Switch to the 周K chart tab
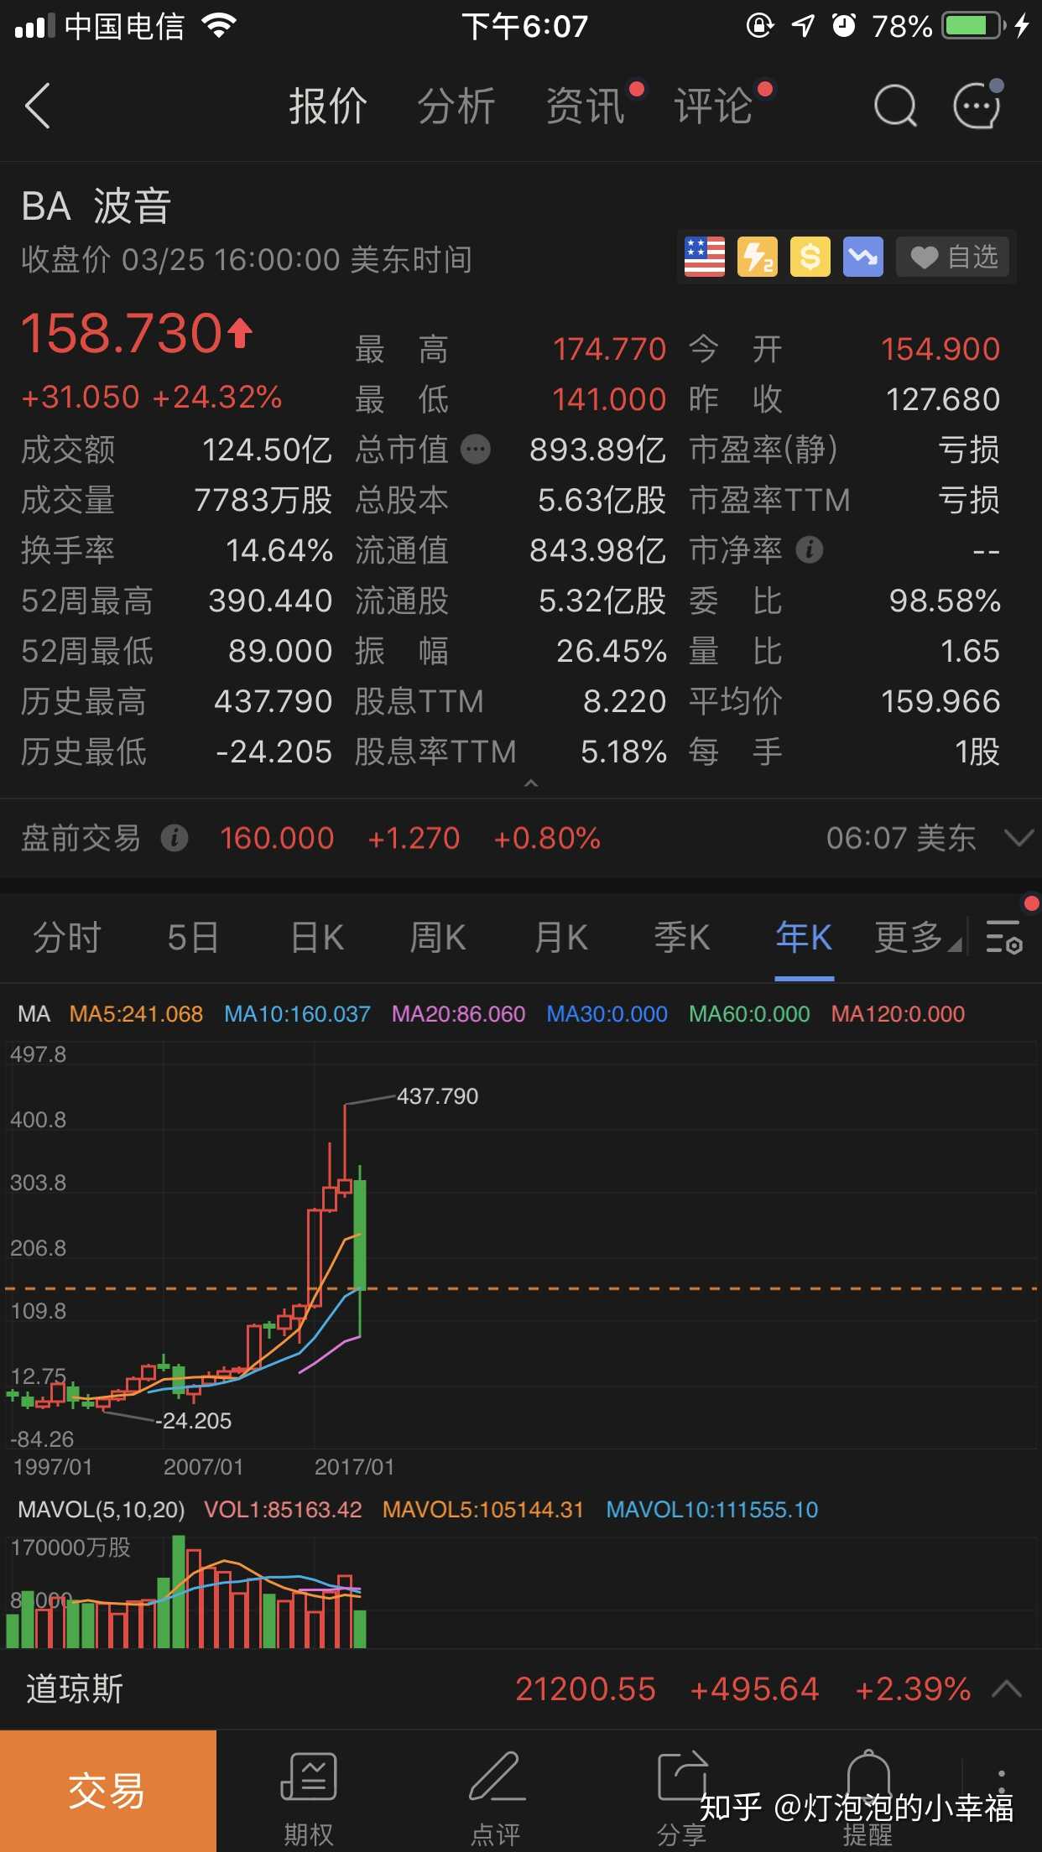1042x1852 pixels. tap(437, 937)
